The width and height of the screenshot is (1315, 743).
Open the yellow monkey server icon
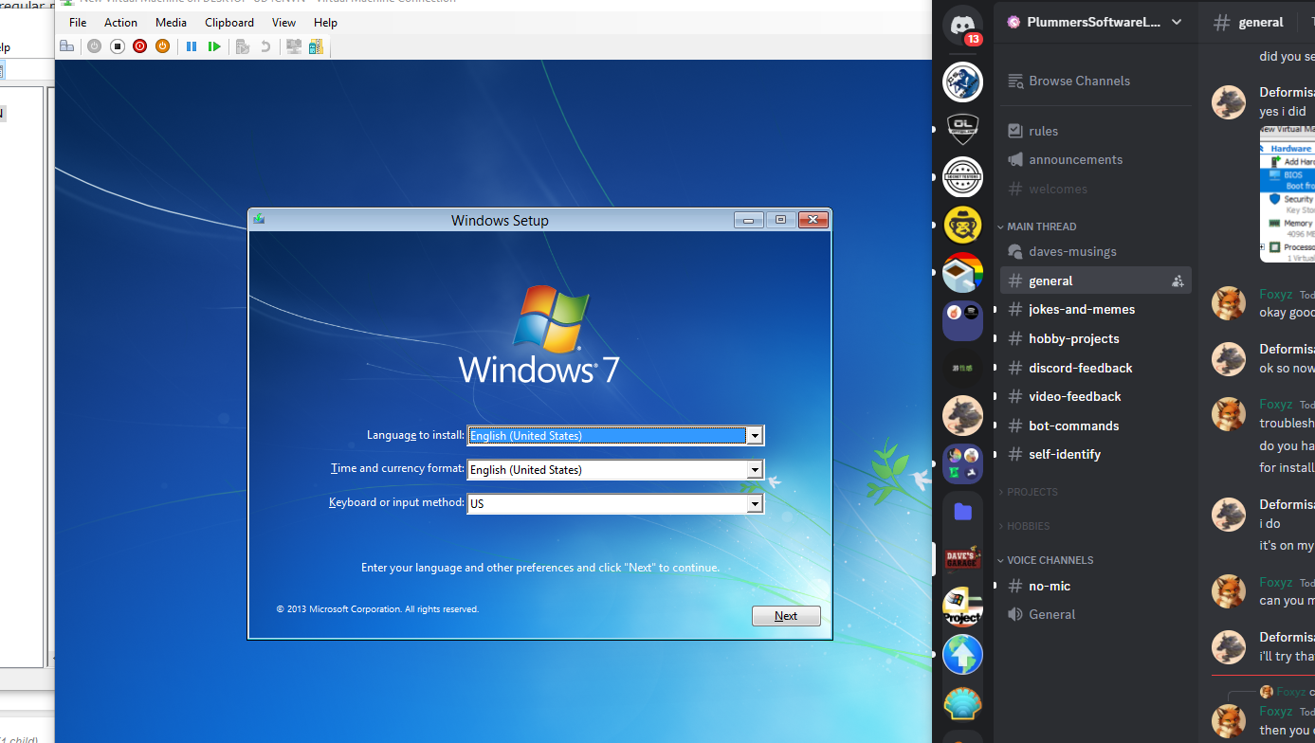coord(962,225)
